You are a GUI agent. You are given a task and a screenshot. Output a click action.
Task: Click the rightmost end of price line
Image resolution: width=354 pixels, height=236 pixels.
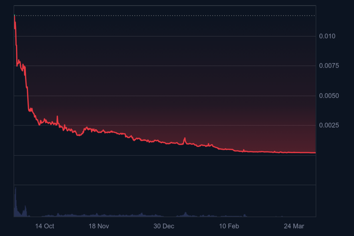(315, 152)
